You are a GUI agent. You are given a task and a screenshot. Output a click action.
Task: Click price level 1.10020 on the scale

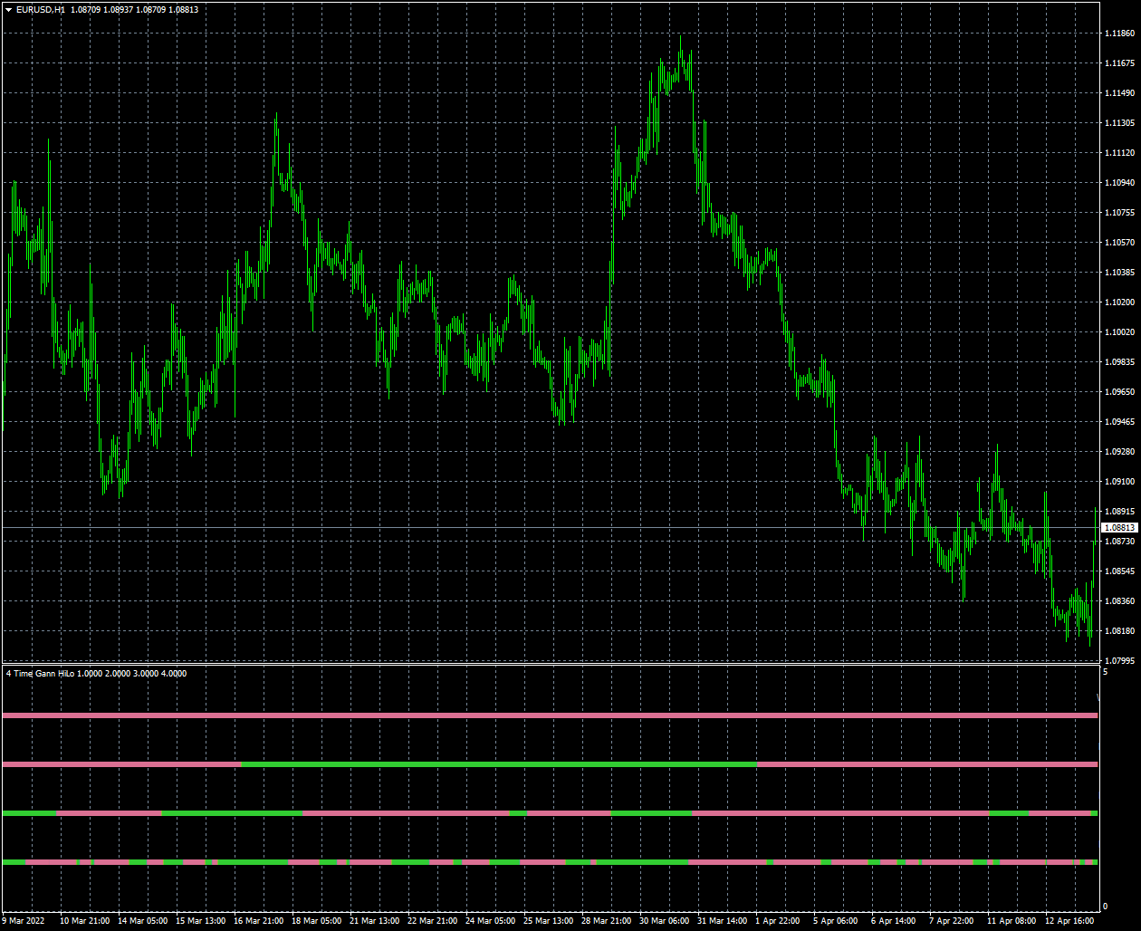pos(1119,332)
